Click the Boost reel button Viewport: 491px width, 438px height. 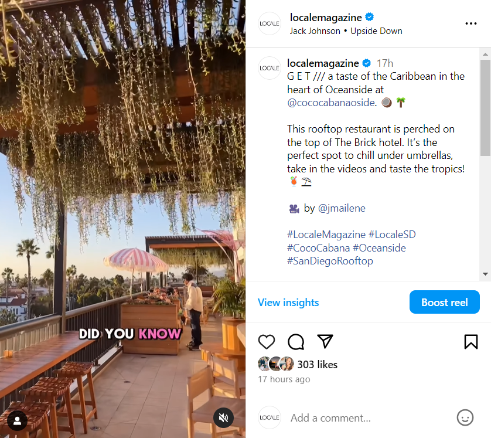coord(444,303)
